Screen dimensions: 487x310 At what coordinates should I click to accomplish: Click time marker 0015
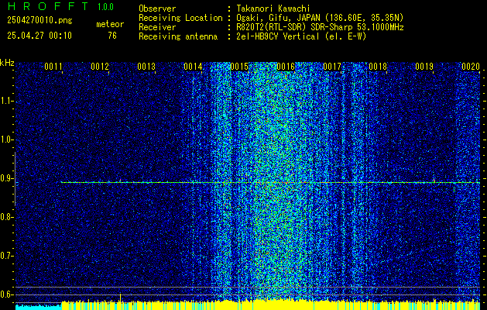point(239,67)
